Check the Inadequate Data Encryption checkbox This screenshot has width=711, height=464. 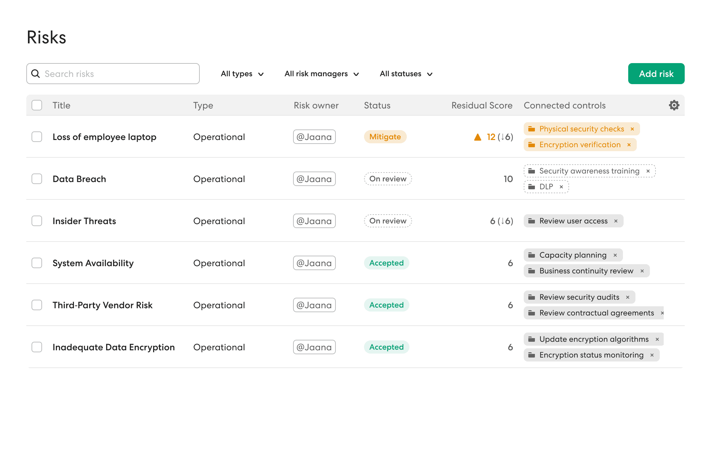(x=37, y=347)
